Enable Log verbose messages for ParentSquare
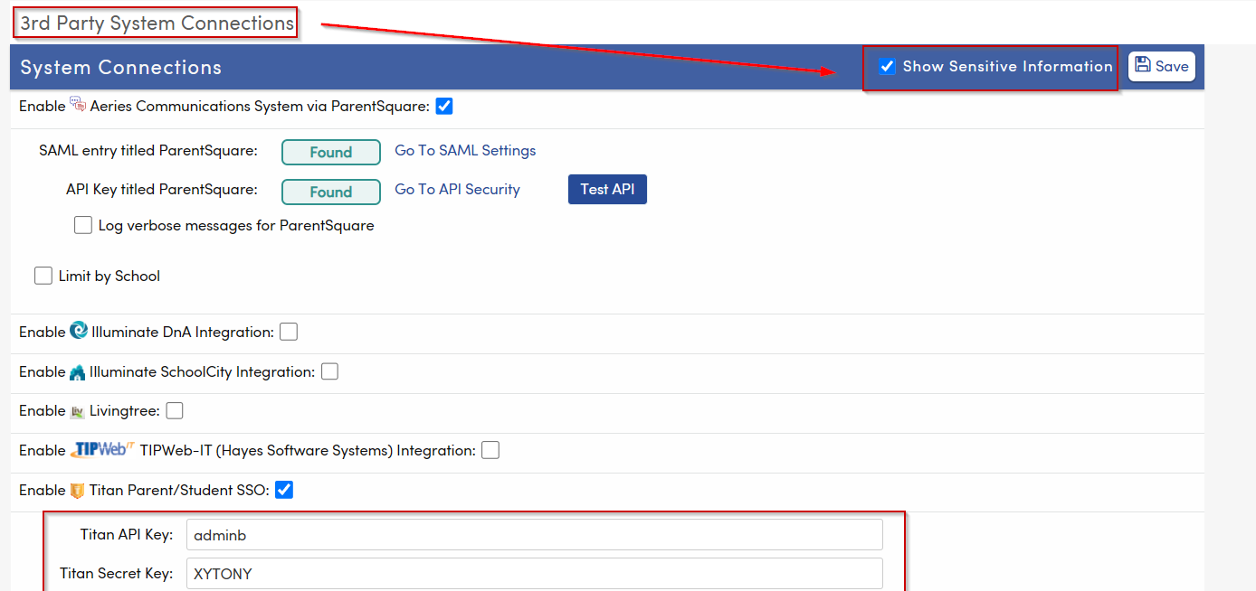Image resolution: width=1256 pixels, height=591 pixels. [83, 225]
